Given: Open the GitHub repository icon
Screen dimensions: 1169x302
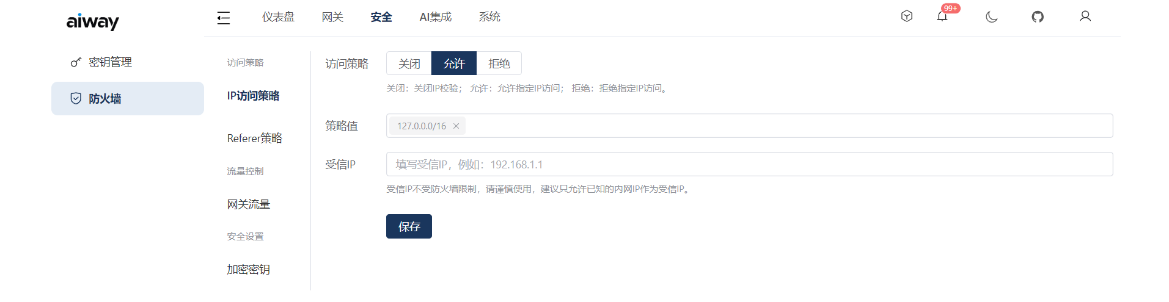Looking at the screenshot, I should click(1038, 16).
